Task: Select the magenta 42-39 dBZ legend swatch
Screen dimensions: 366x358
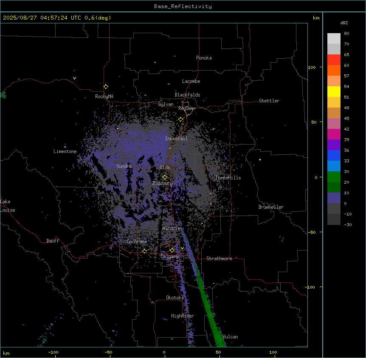Action: point(334,134)
